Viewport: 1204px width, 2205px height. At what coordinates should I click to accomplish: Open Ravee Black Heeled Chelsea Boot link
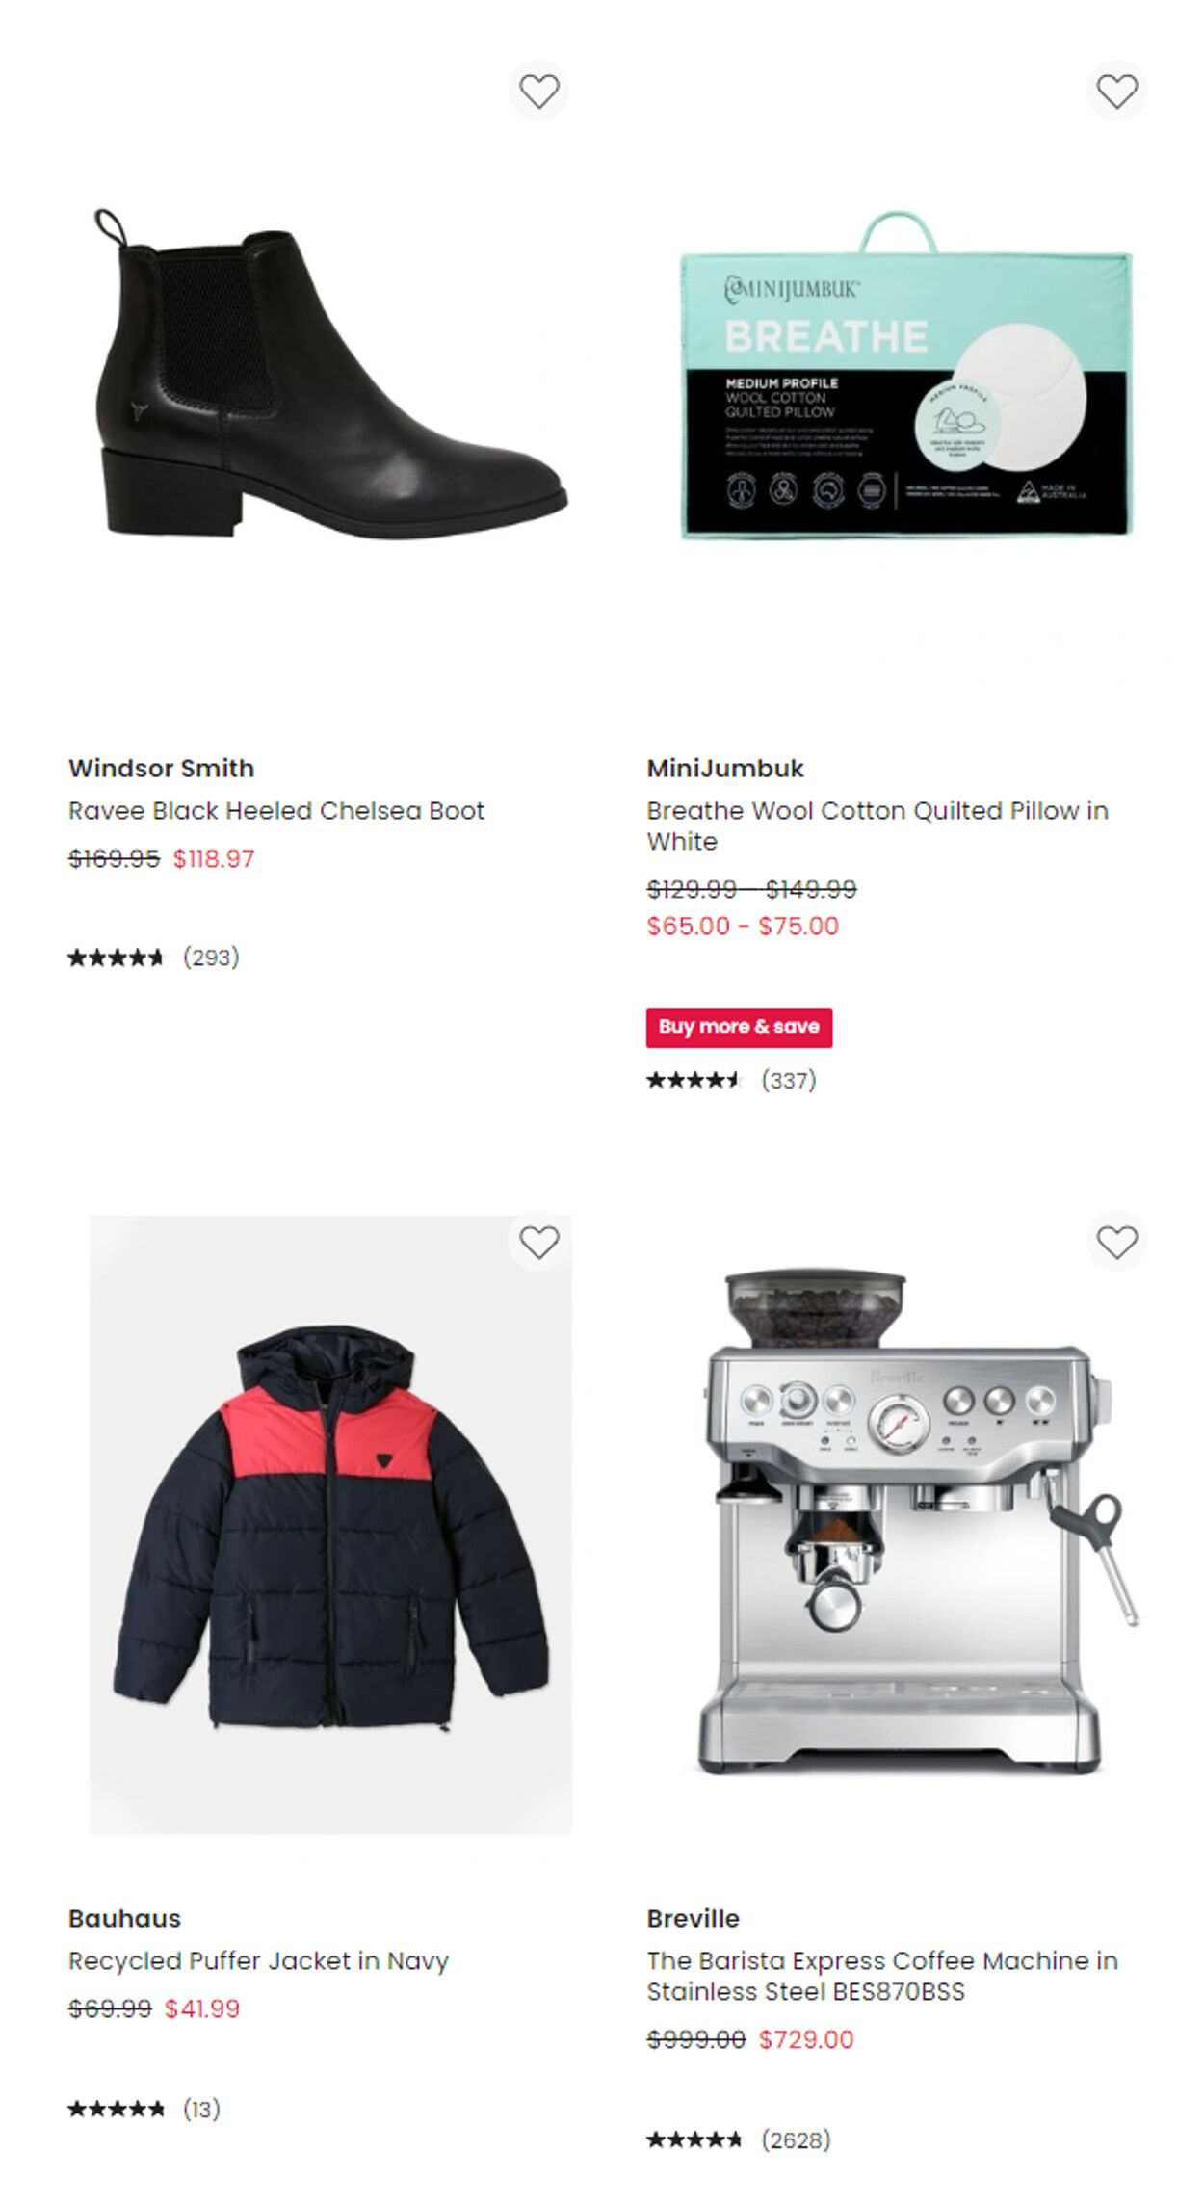click(x=276, y=810)
